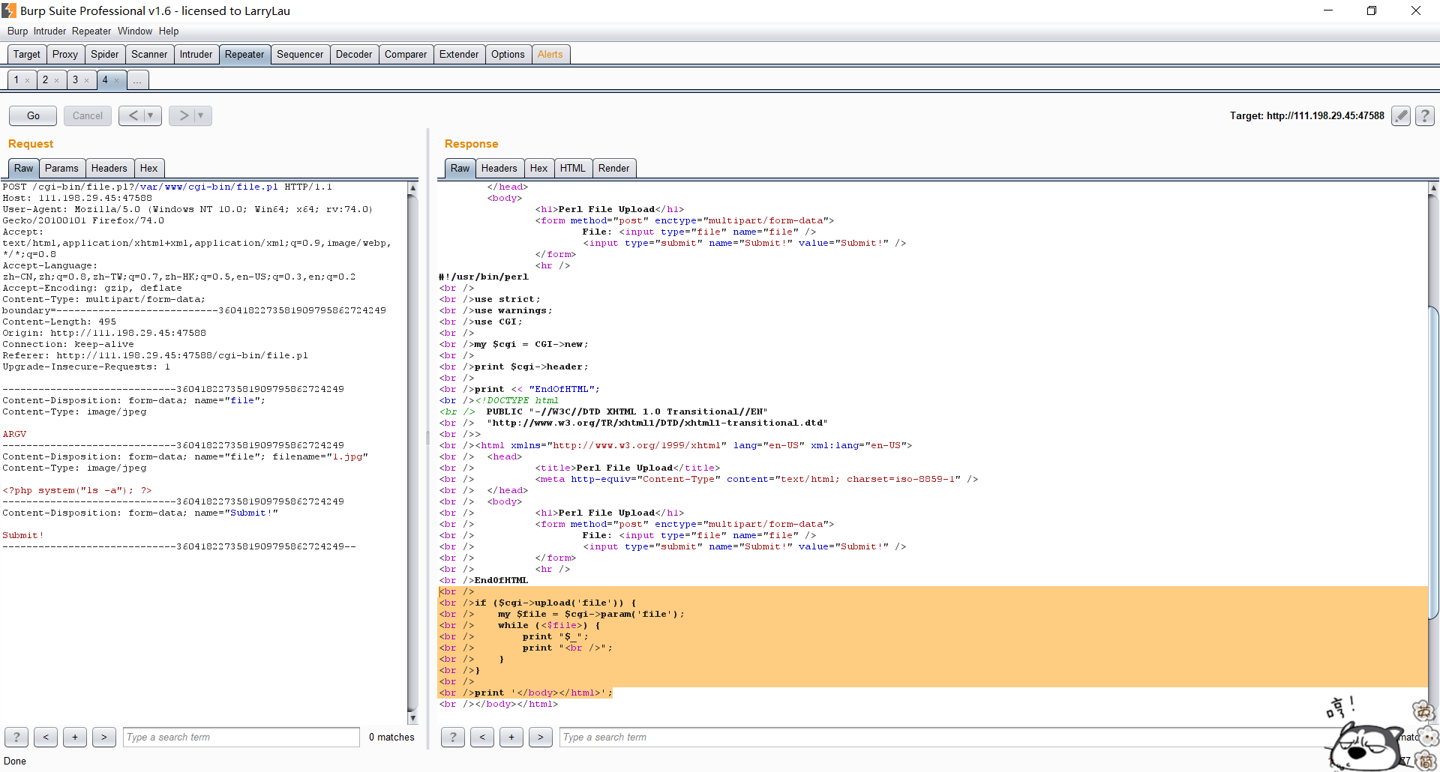The height and width of the screenshot is (772, 1440).
Task: Close Repeater tab 4
Action: (x=117, y=80)
